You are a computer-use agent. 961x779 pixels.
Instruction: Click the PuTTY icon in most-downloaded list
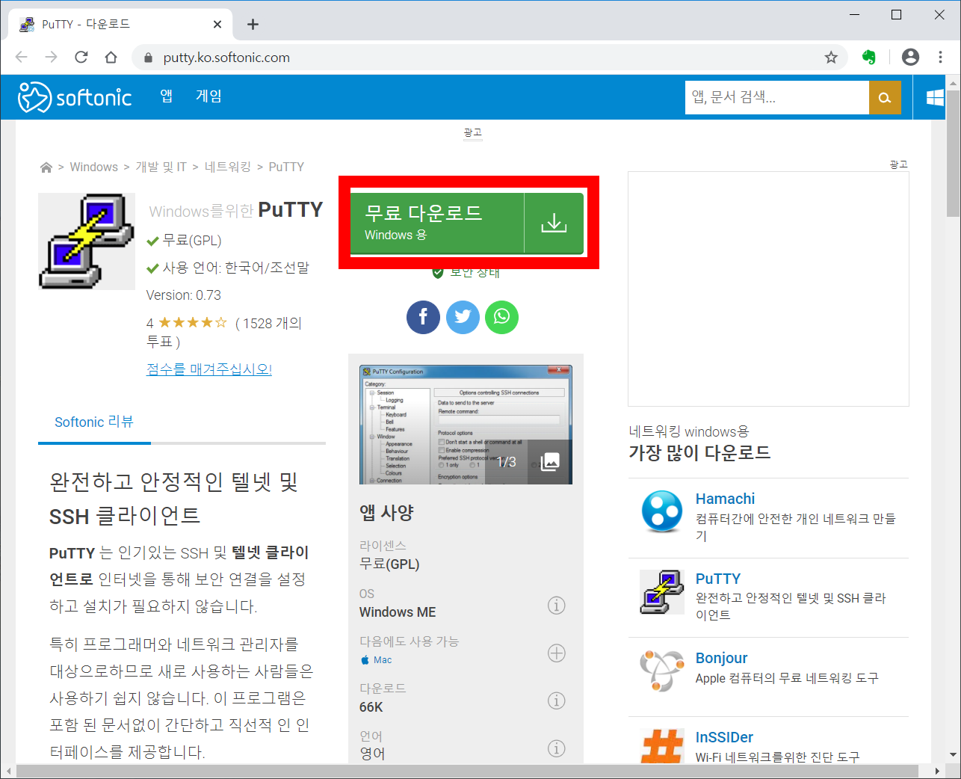pyautogui.click(x=662, y=591)
